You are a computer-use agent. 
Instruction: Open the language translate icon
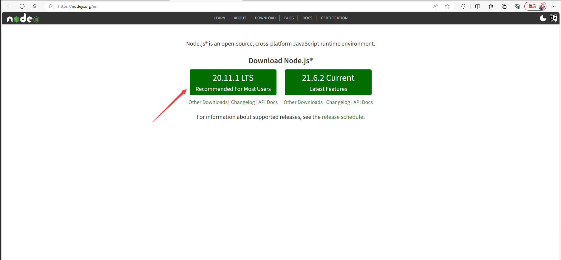pyautogui.click(x=553, y=18)
